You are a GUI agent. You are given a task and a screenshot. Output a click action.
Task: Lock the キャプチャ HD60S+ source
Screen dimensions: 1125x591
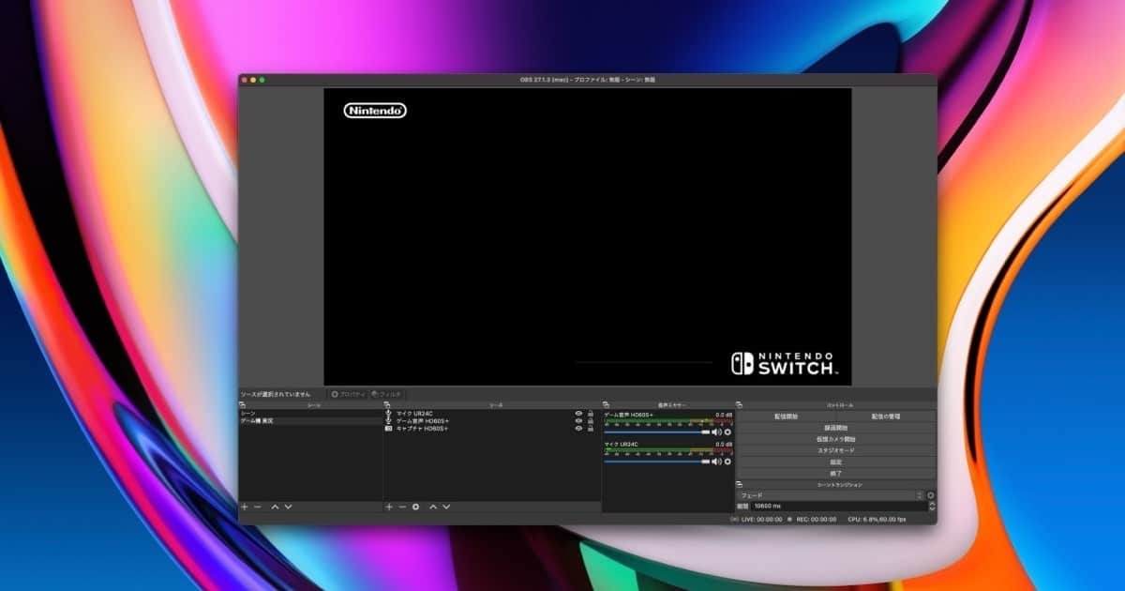coord(591,429)
